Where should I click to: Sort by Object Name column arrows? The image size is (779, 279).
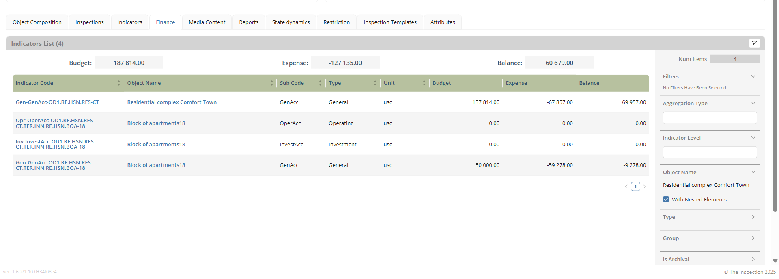click(271, 83)
